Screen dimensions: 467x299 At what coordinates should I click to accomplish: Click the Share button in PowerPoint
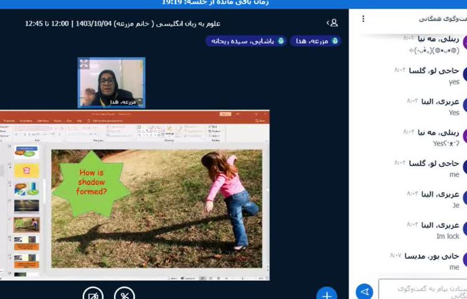tap(262, 120)
